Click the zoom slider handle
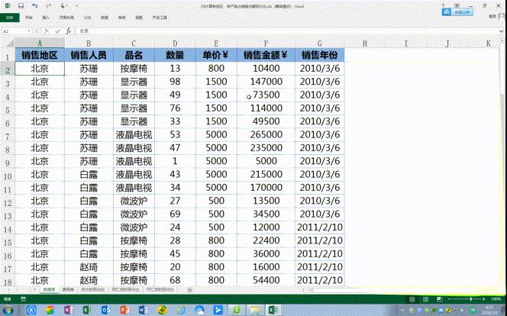 coord(471,299)
